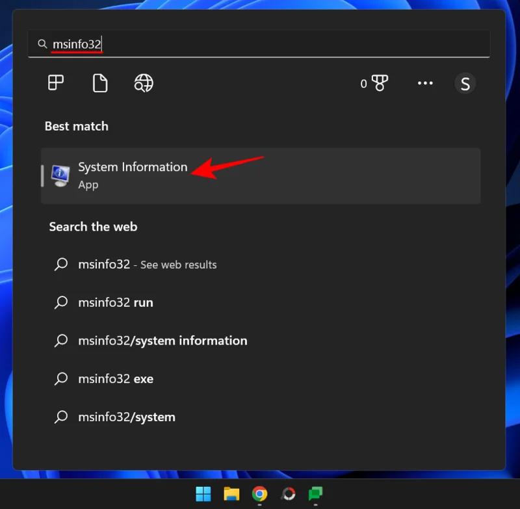Open the Start menu

click(x=203, y=494)
